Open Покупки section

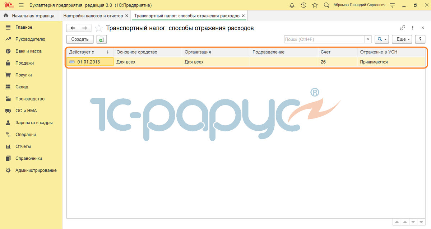pyautogui.click(x=31, y=75)
